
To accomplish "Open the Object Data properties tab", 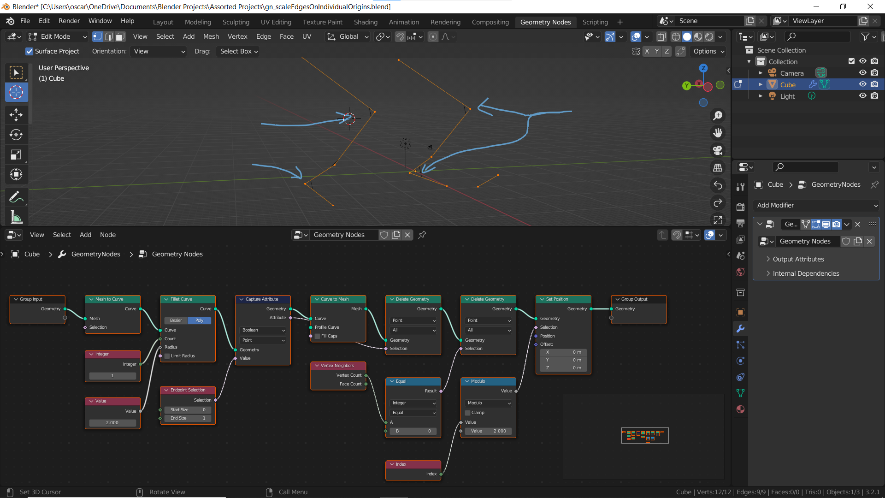I will coord(740,393).
